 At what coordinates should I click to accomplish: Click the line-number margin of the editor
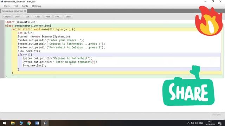click(x=2, y=49)
